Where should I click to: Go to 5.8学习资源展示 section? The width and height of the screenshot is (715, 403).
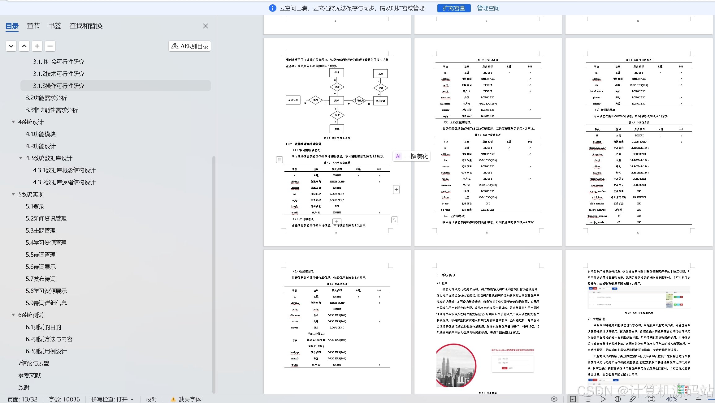pos(46,291)
